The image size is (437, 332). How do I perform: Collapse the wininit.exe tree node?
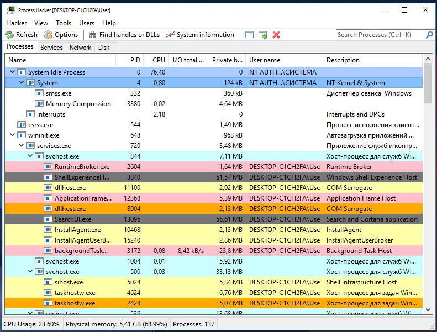coord(12,135)
